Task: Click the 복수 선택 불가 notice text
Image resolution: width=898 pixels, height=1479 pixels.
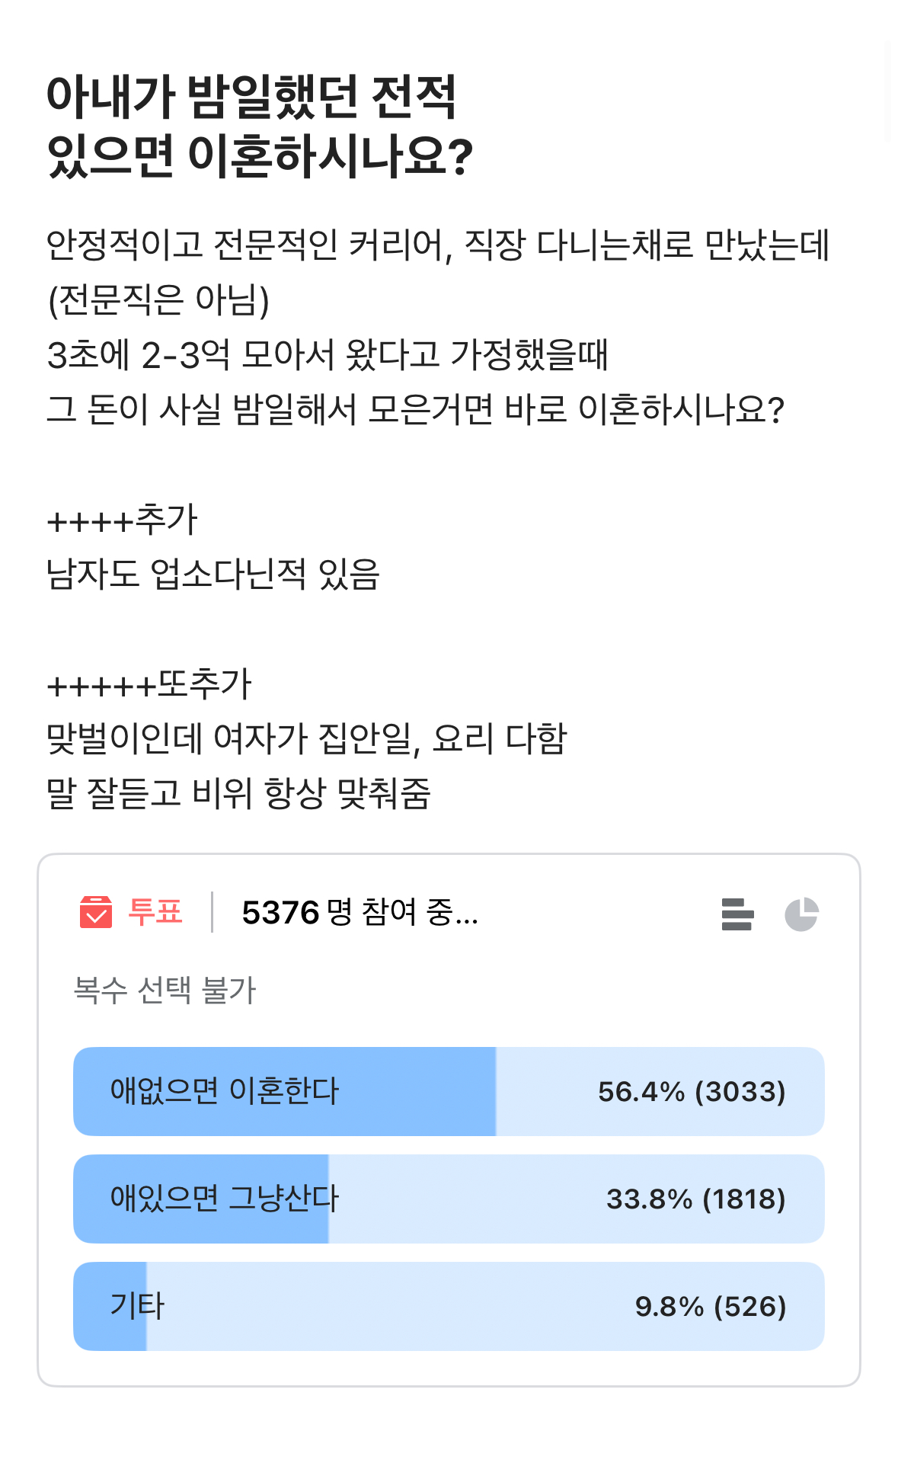Action: [x=165, y=991]
